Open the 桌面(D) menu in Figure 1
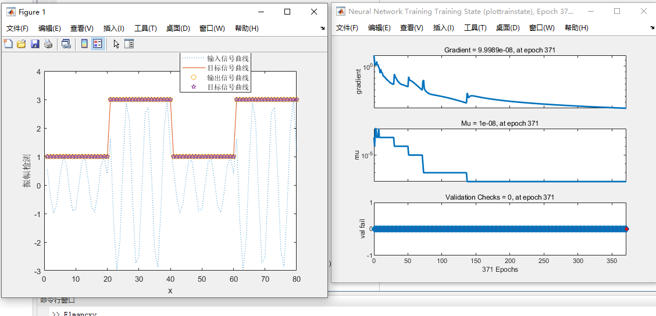This screenshot has width=656, height=316. point(178,29)
